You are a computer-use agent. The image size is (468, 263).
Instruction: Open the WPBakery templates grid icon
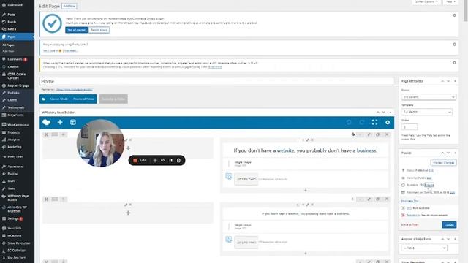coord(73,122)
